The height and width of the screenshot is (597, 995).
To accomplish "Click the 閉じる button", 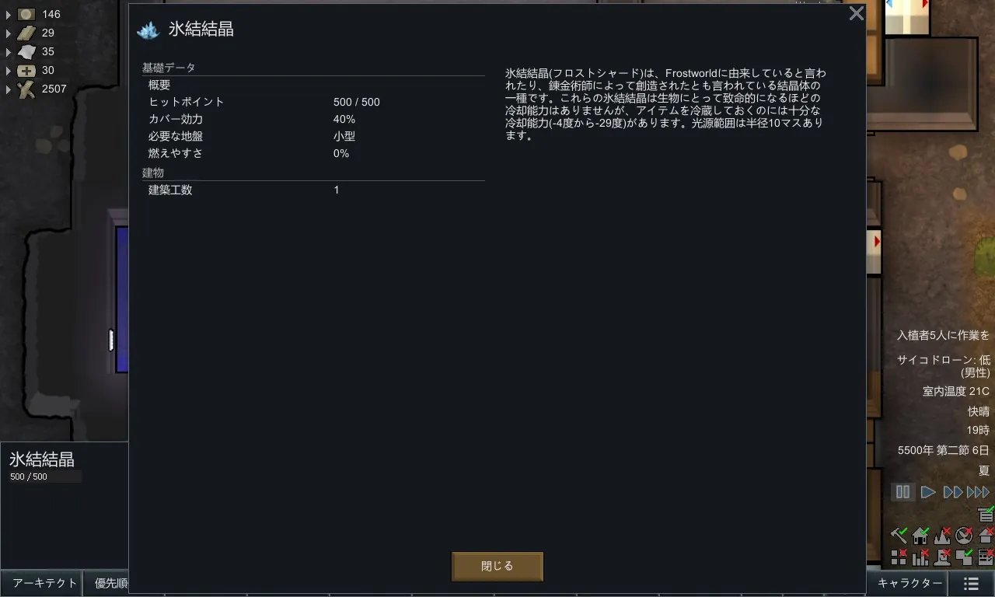I will (497, 567).
